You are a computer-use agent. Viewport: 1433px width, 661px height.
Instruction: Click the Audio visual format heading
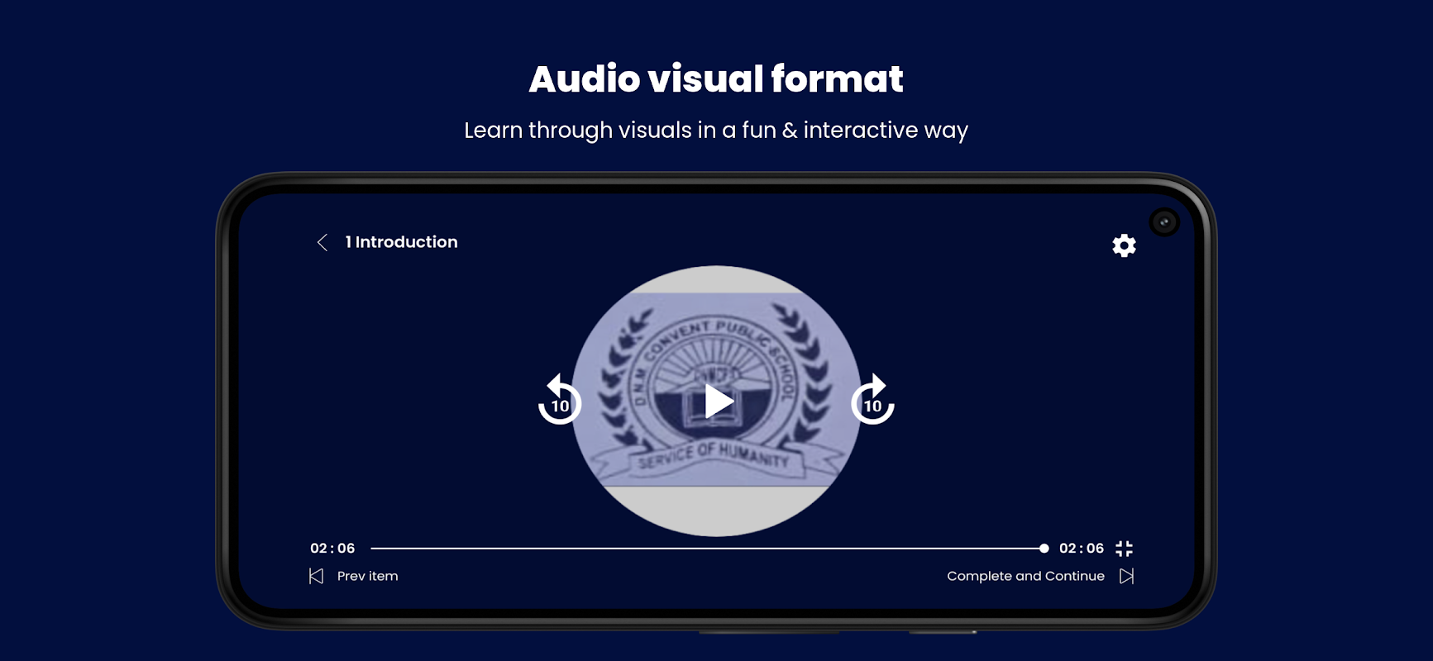[716, 79]
